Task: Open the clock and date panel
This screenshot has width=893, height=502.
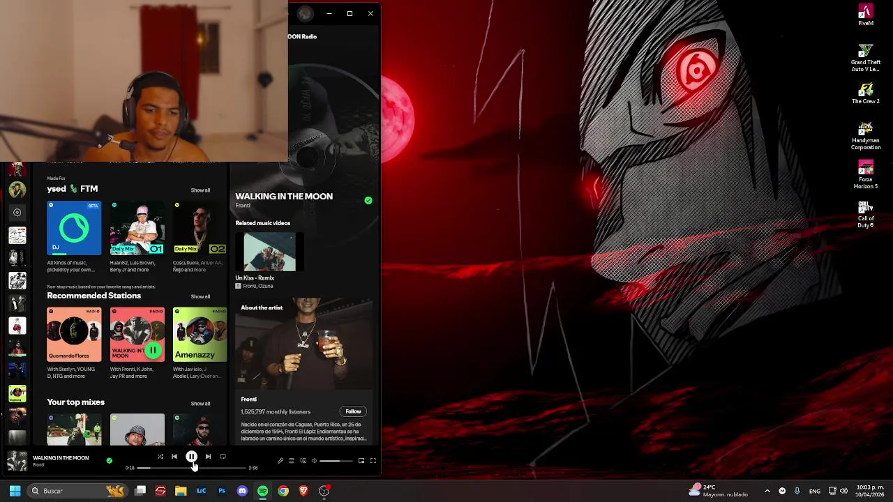Action: [x=870, y=491]
